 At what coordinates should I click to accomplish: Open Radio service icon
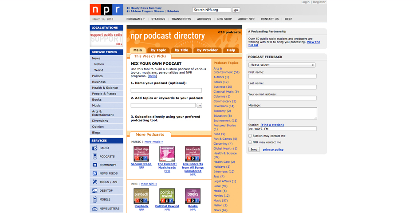(94, 148)
